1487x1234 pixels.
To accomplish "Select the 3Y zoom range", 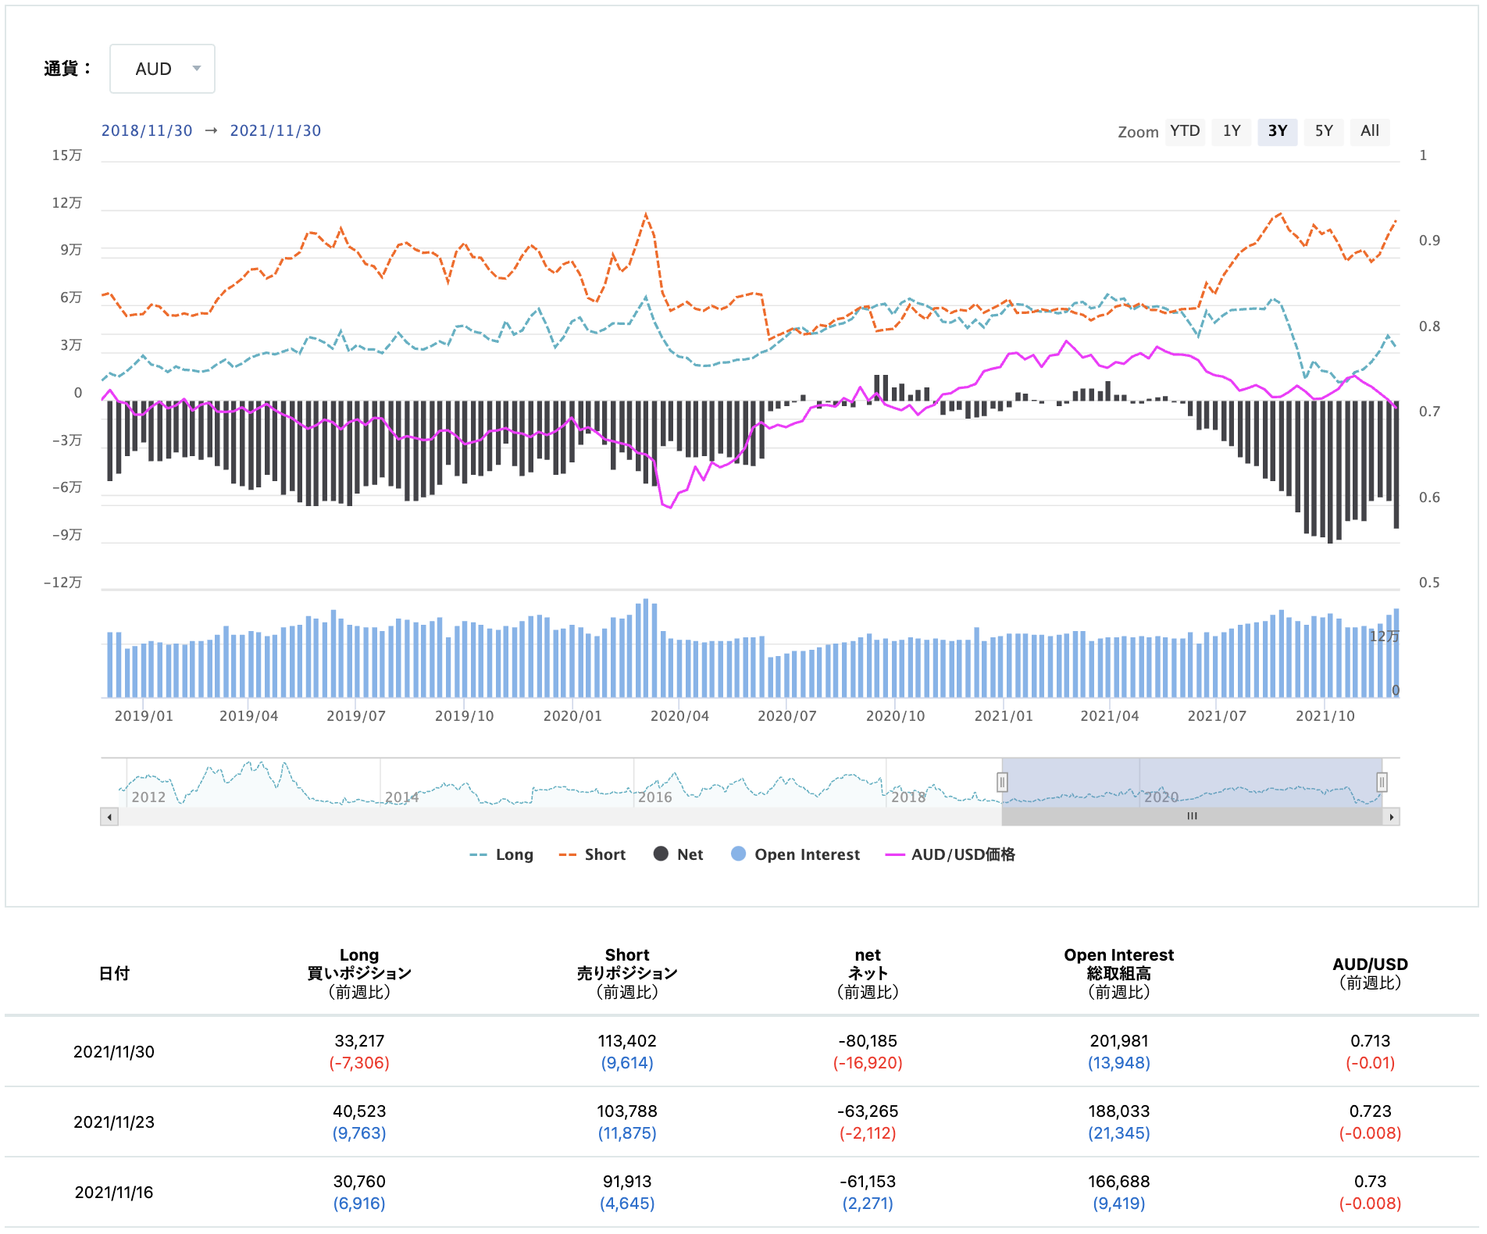I will 1278,131.
